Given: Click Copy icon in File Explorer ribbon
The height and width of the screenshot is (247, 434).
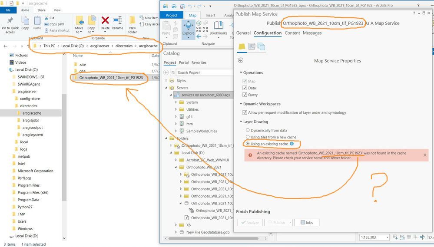Looking at the screenshot, I should point(25,21).
